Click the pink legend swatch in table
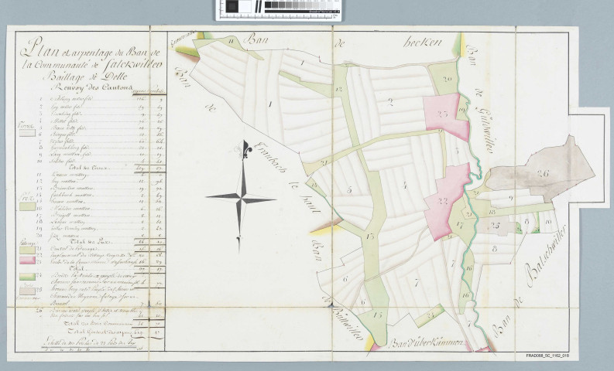The height and width of the screenshot is (371, 614). tap(27, 260)
